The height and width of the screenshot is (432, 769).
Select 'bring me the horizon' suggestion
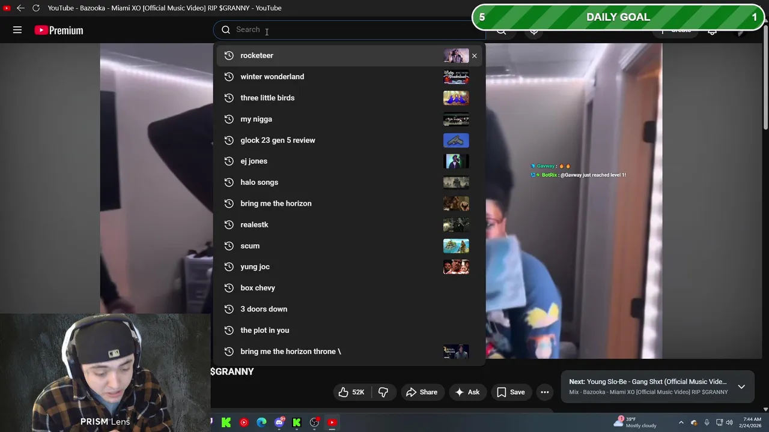(348, 203)
